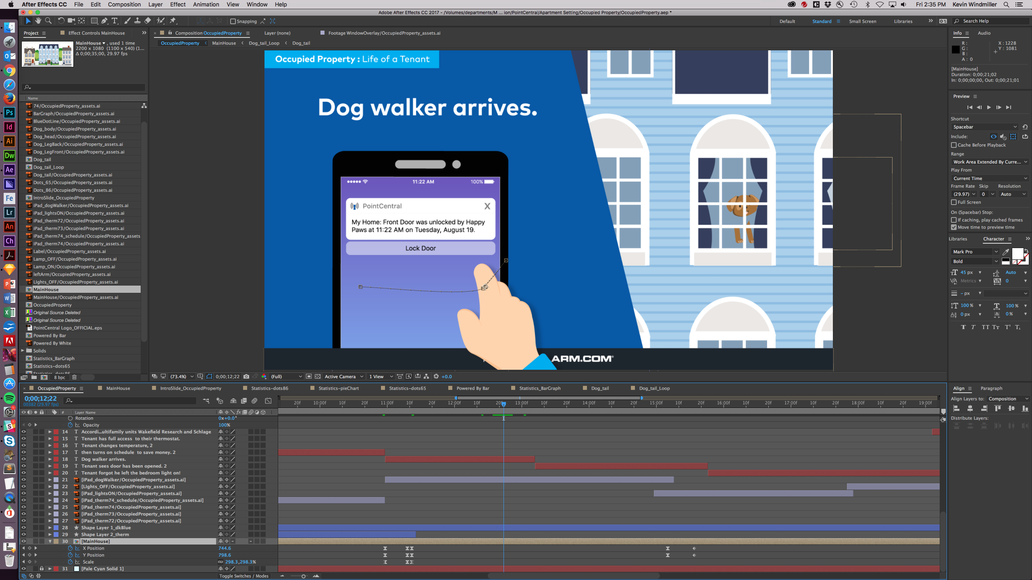Click the RAM Preview play button
The image size is (1032, 580).
pos(989,108)
